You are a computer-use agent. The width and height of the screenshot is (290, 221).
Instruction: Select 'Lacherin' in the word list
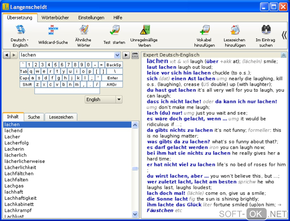click(x=67, y=149)
